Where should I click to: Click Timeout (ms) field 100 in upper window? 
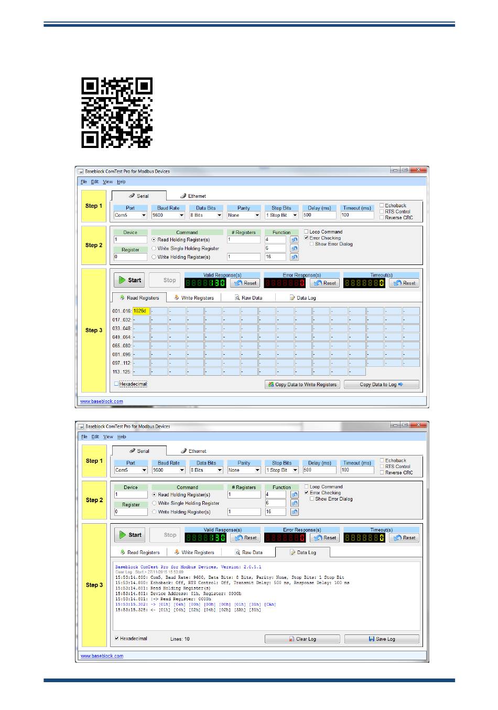tap(357, 215)
